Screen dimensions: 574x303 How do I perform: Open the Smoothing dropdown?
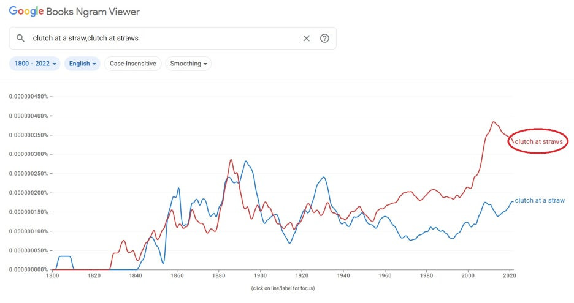point(188,64)
